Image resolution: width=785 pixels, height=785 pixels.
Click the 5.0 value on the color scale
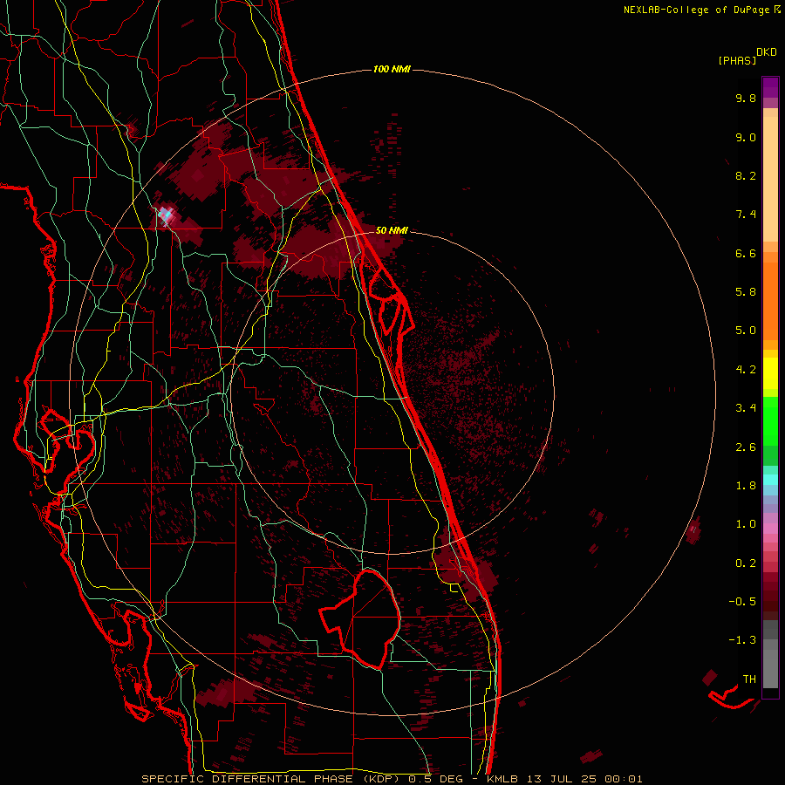click(746, 331)
